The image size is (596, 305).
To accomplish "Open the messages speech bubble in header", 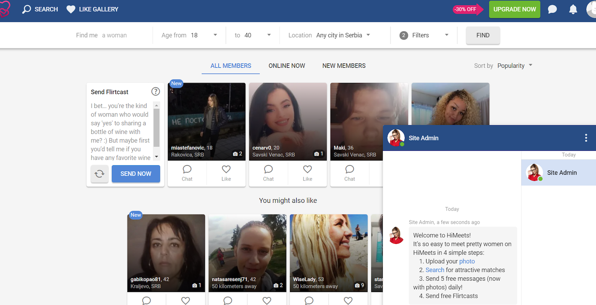I will (553, 9).
